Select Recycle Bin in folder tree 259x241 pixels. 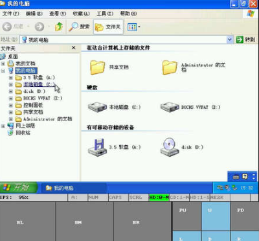[x=23, y=133]
